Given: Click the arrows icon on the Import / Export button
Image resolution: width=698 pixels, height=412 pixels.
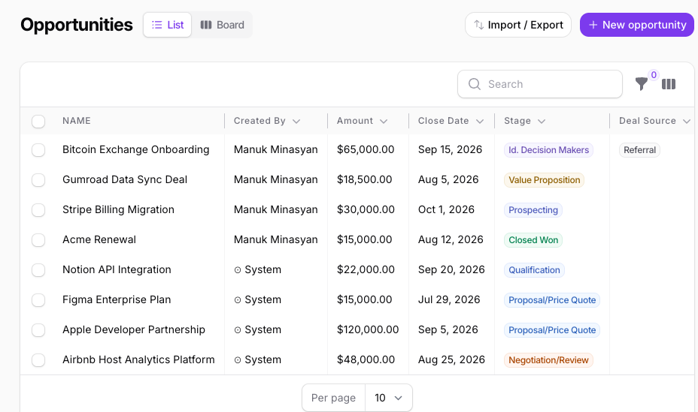Looking at the screenshot, I should [x=478, y=25].
